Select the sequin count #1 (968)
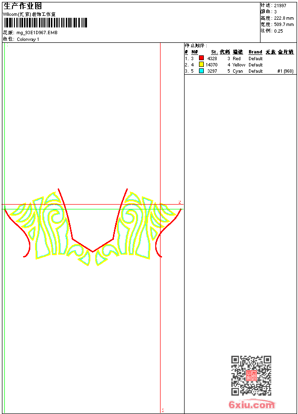Viewport: 298px width, 414px height. coord(286,71)
